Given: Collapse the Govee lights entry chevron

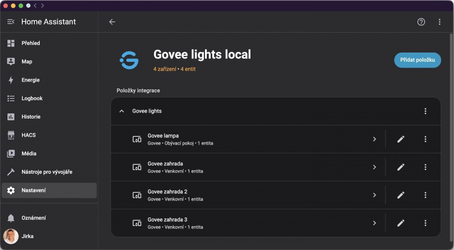Looking at the screenshot, I should (x=121, y=111).
